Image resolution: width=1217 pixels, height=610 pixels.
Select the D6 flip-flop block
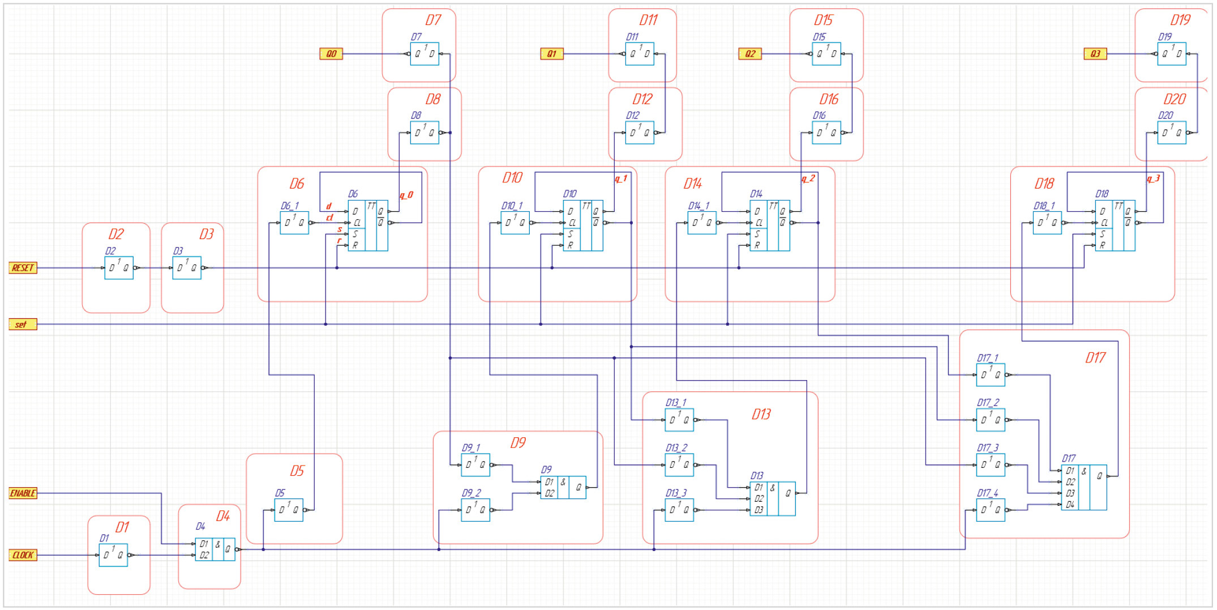pyautogui.click(x=368, y=225)
